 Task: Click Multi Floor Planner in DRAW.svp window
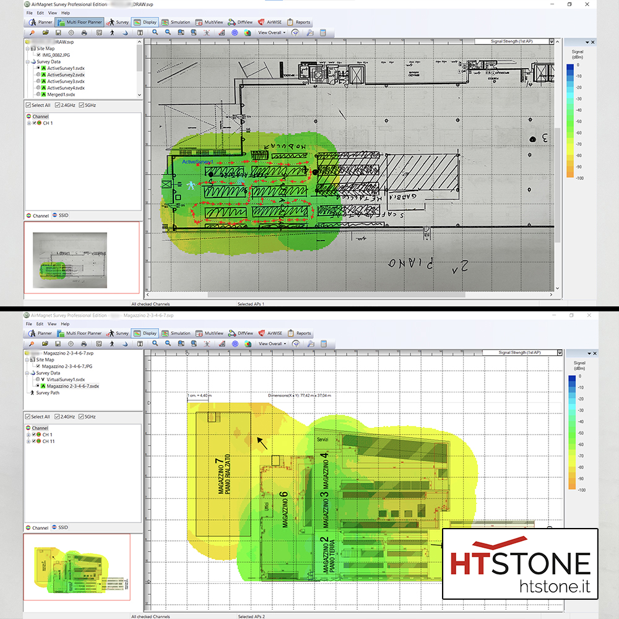click(80, 22)
